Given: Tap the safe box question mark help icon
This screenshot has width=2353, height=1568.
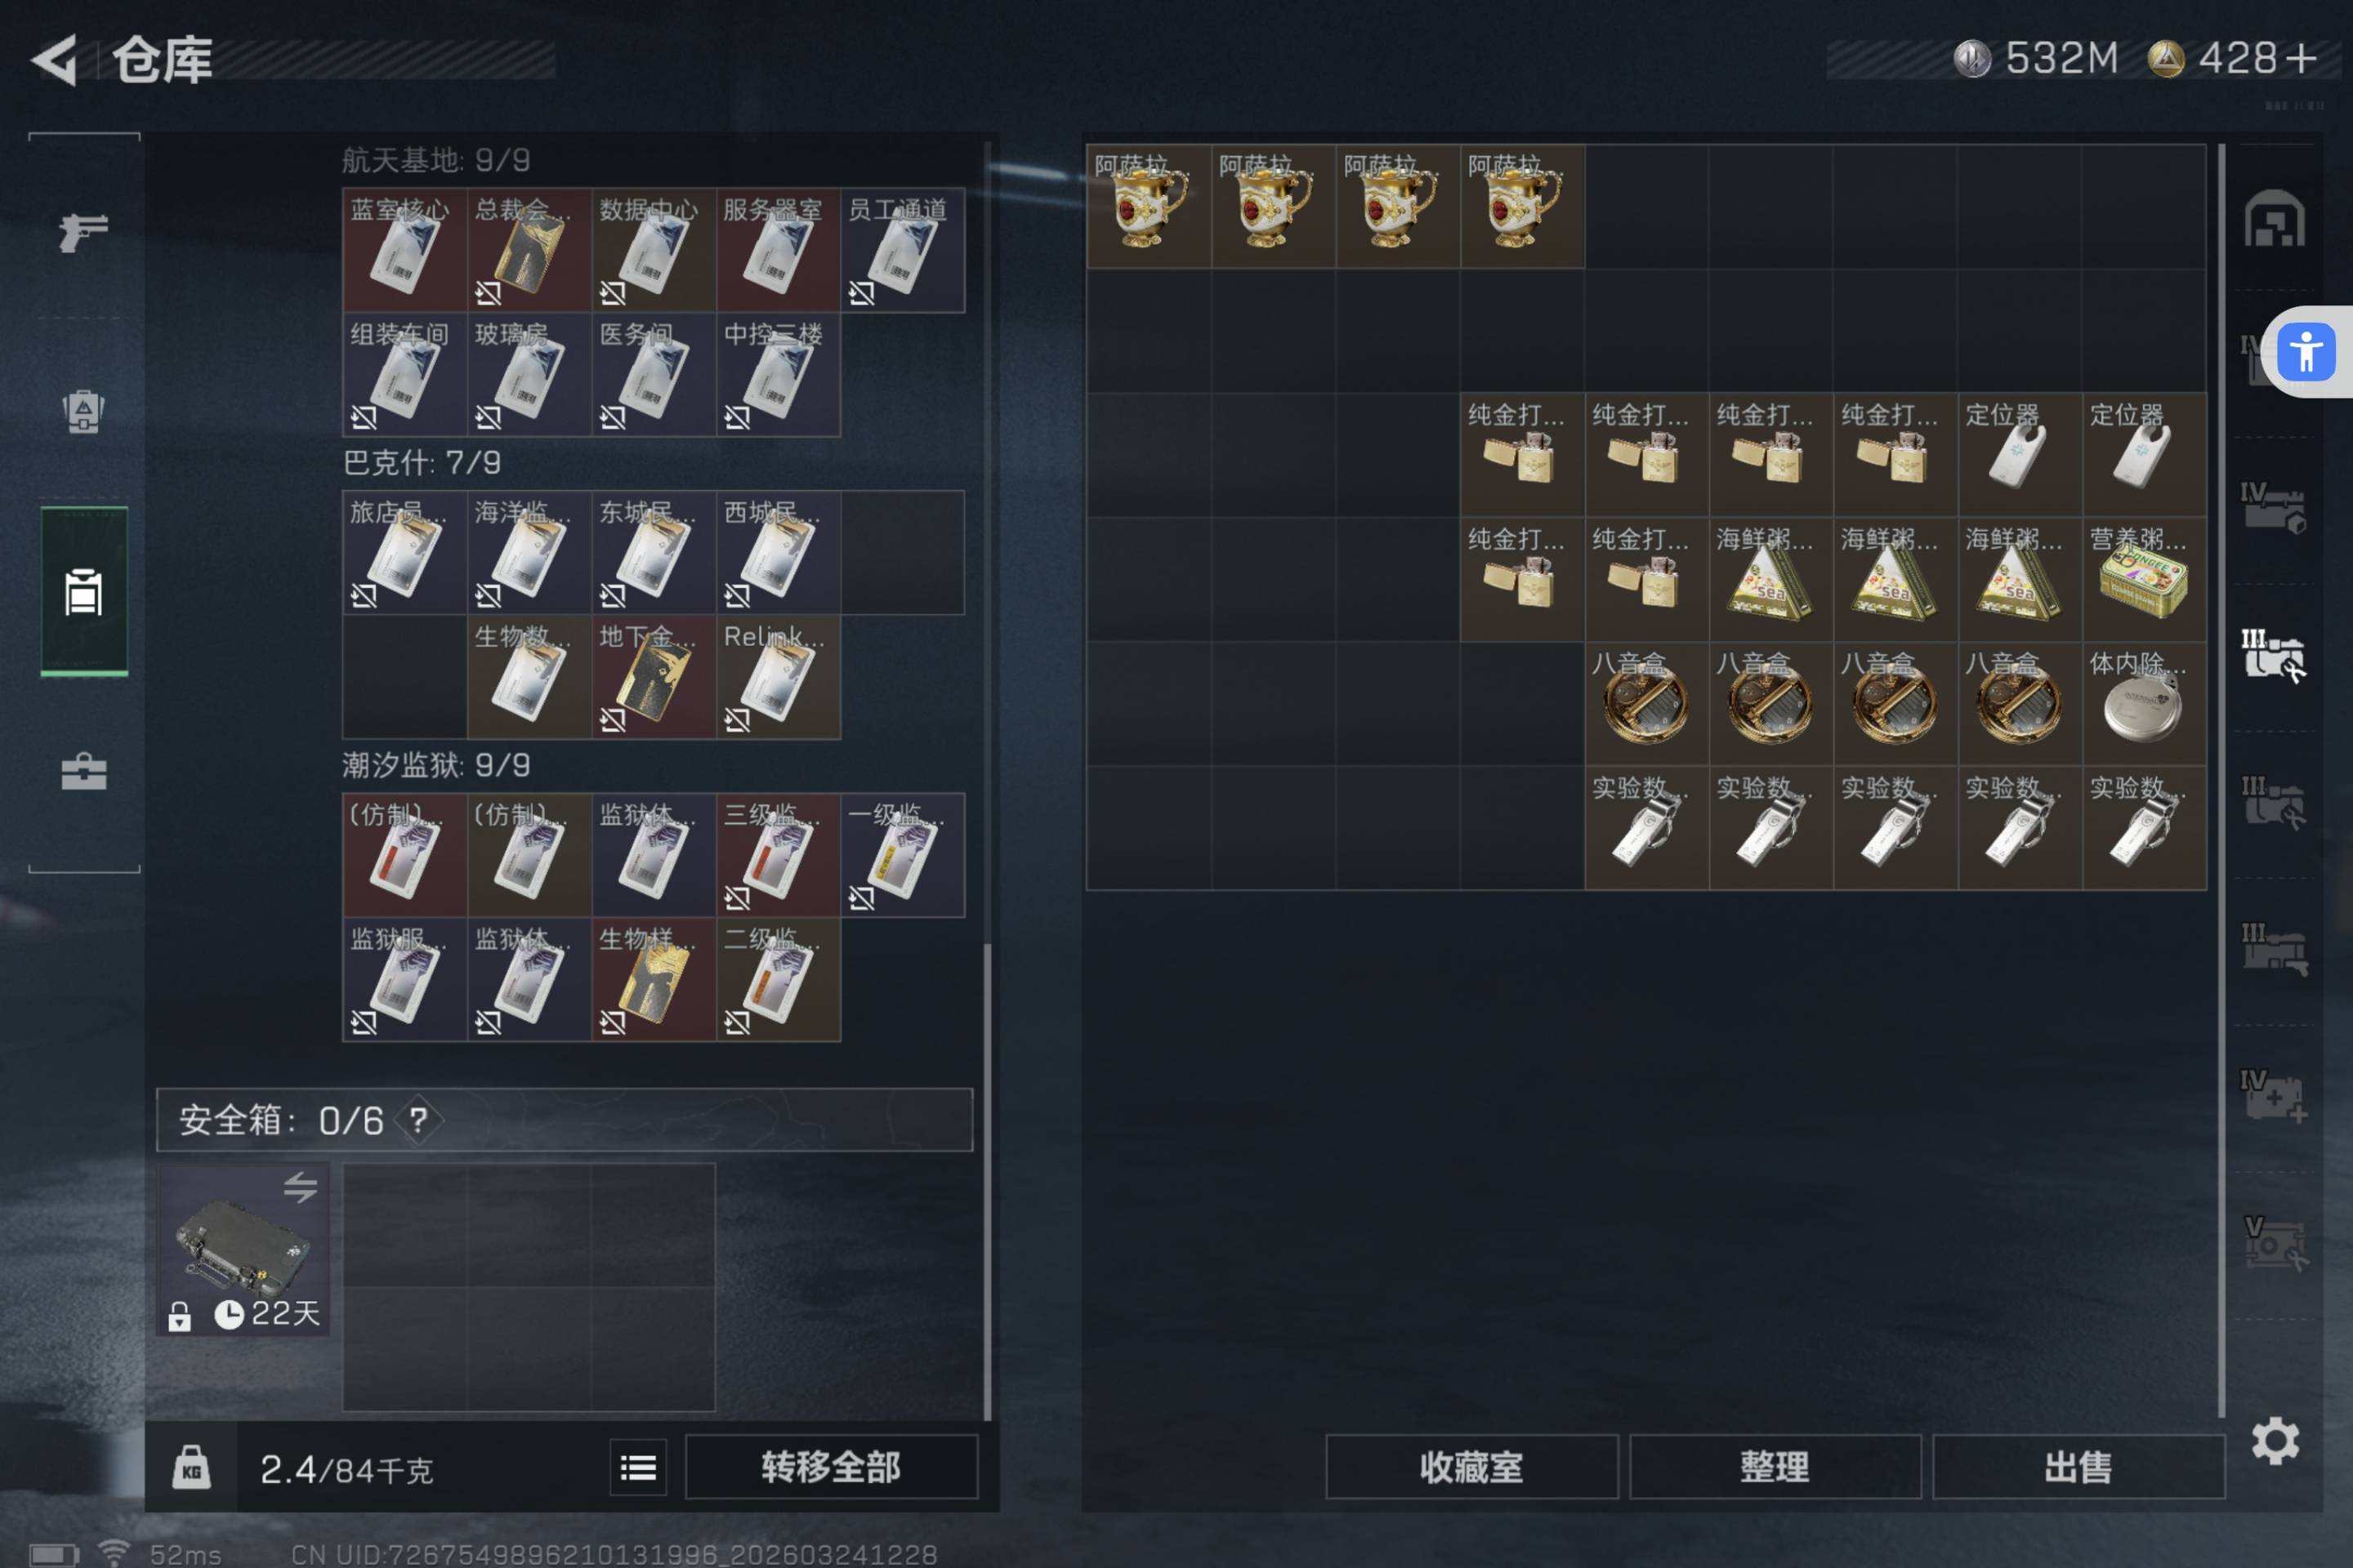Looking at the screenshot, I should 418,1120.
